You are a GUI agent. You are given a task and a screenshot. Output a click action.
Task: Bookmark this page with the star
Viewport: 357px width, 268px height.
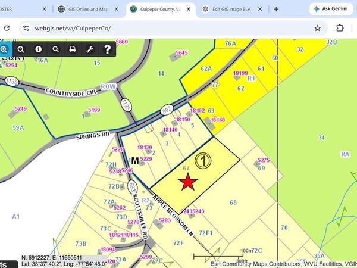317,28
